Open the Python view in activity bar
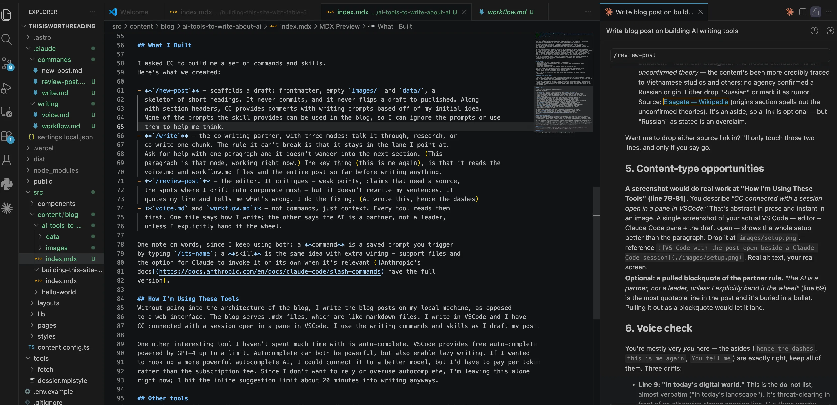The image size is (837, 405). click(x=7, y=184)
